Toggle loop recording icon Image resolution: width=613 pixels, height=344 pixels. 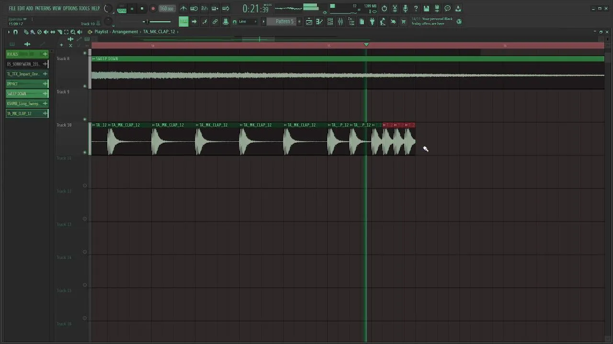click(226, 9)
